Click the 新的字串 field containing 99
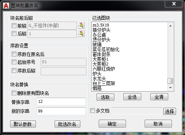The width and height of the screenshot is (185, 135). (x=61, y=111)
